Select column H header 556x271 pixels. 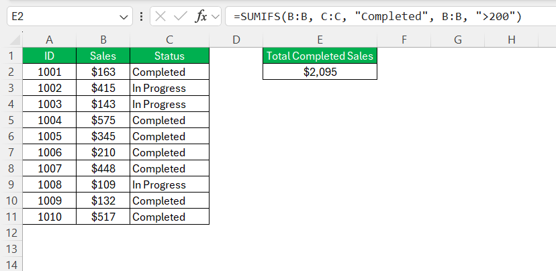click(511, 40)
